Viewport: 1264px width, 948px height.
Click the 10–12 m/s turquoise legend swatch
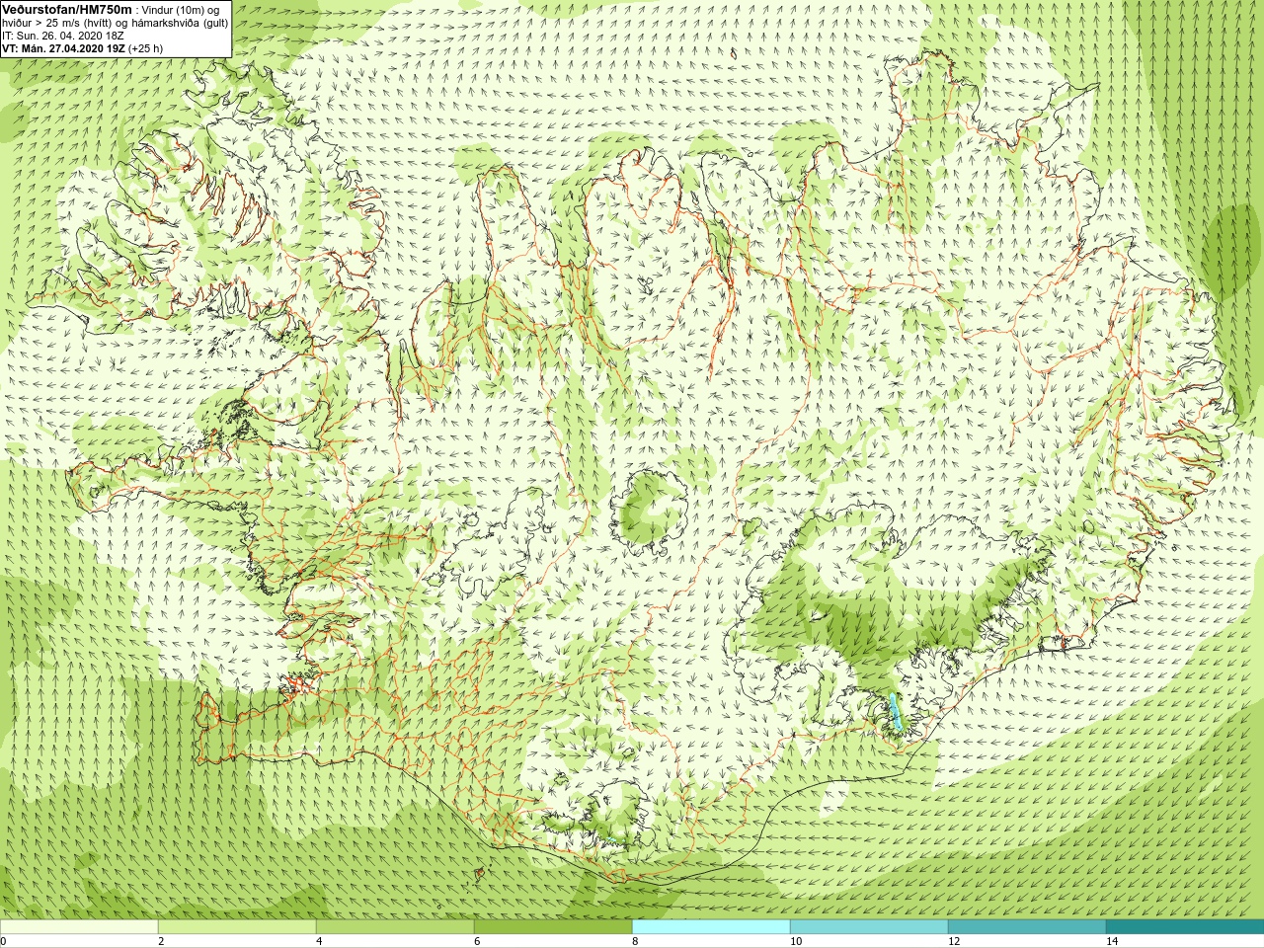point(869,927)
